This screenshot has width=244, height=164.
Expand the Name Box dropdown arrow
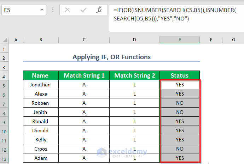[42, 10]
